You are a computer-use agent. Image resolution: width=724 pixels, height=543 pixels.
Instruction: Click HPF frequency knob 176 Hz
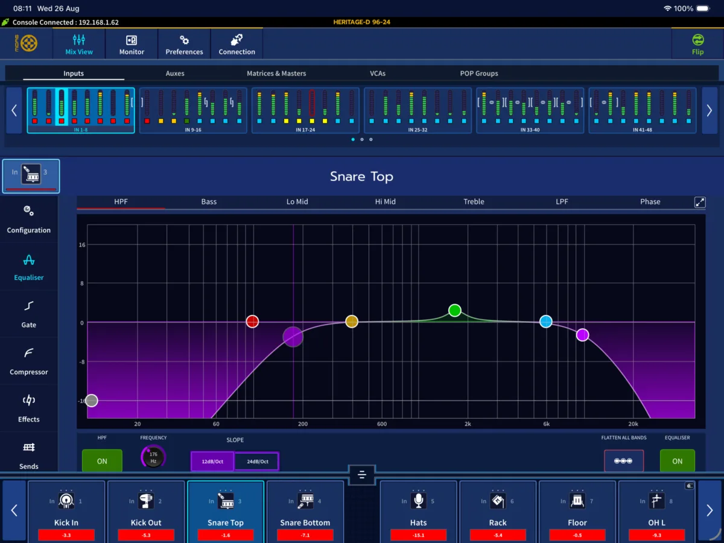(153, 458)
